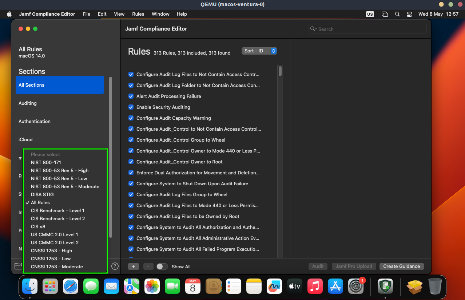Select the Auditing section in the sidebar
This screenshot has height=300, width=465.
28,103
